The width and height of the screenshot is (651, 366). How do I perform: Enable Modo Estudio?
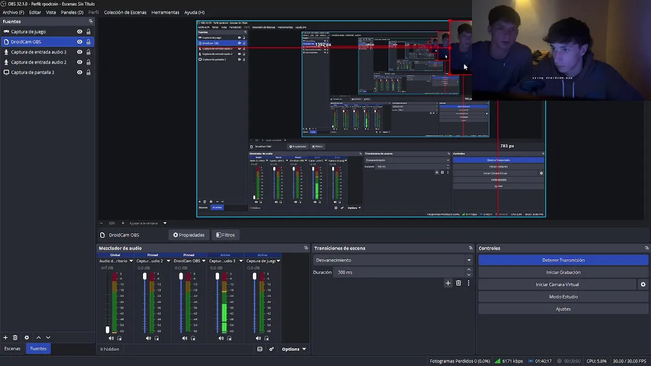tap(563, 297)
